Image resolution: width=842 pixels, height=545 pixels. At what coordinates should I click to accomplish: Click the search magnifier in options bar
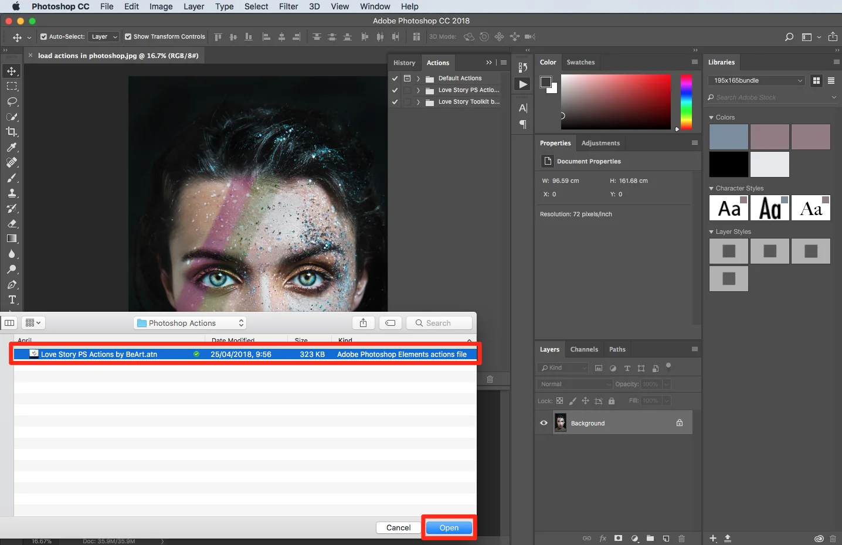click(x=789, y=37)
